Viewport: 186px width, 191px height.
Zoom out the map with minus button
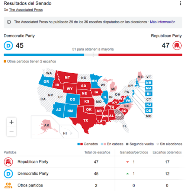12,131
